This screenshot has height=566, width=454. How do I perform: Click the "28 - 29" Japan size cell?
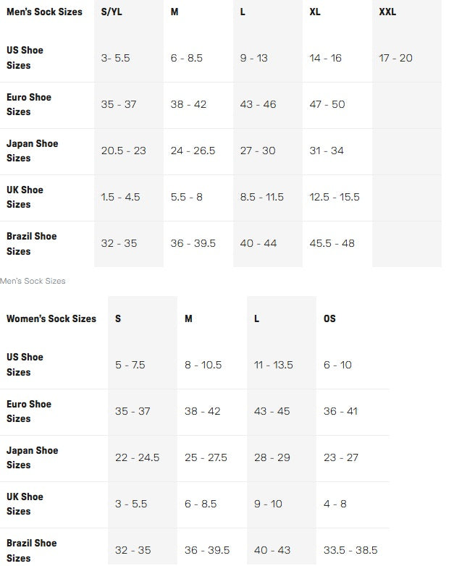(x=272, y=457)
